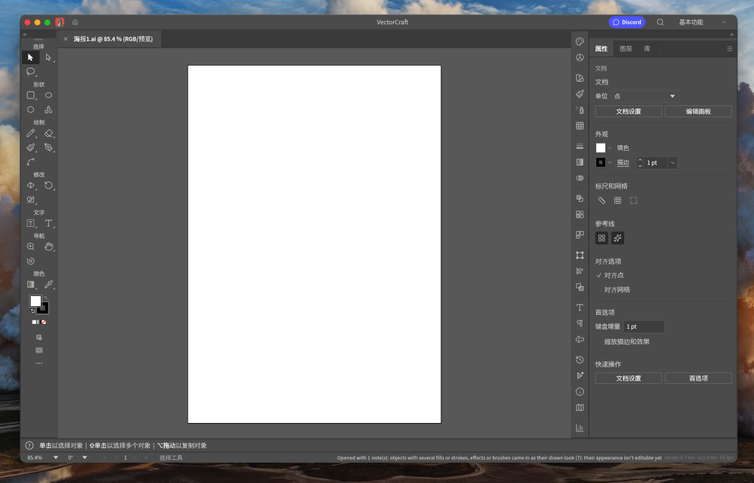Click the Discord button
Image resolution: width=754 pixels, height=483 pixels.
click(x=627, y=22)
